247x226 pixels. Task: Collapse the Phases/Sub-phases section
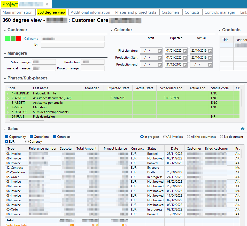5,78
